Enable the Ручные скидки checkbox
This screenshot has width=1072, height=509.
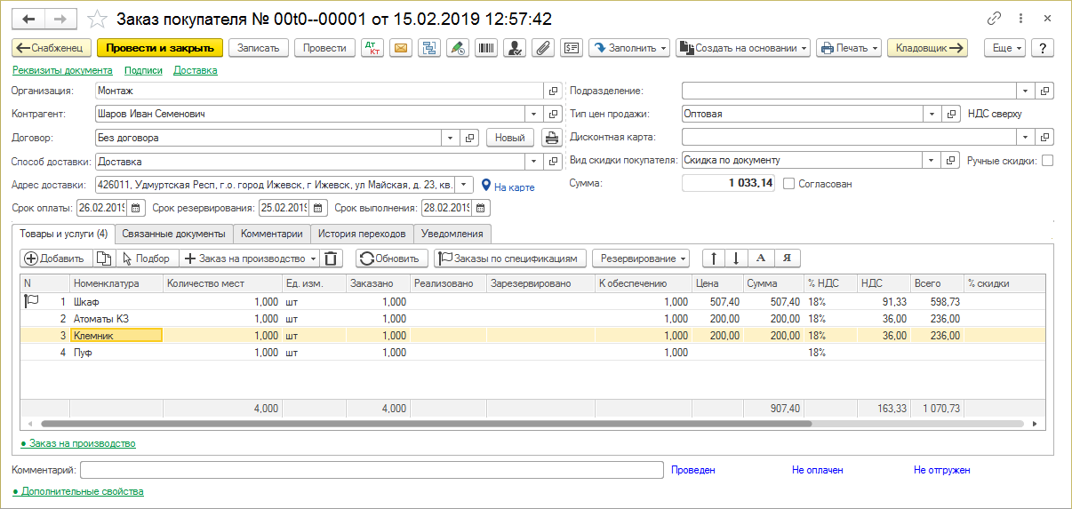point(1047,161)
